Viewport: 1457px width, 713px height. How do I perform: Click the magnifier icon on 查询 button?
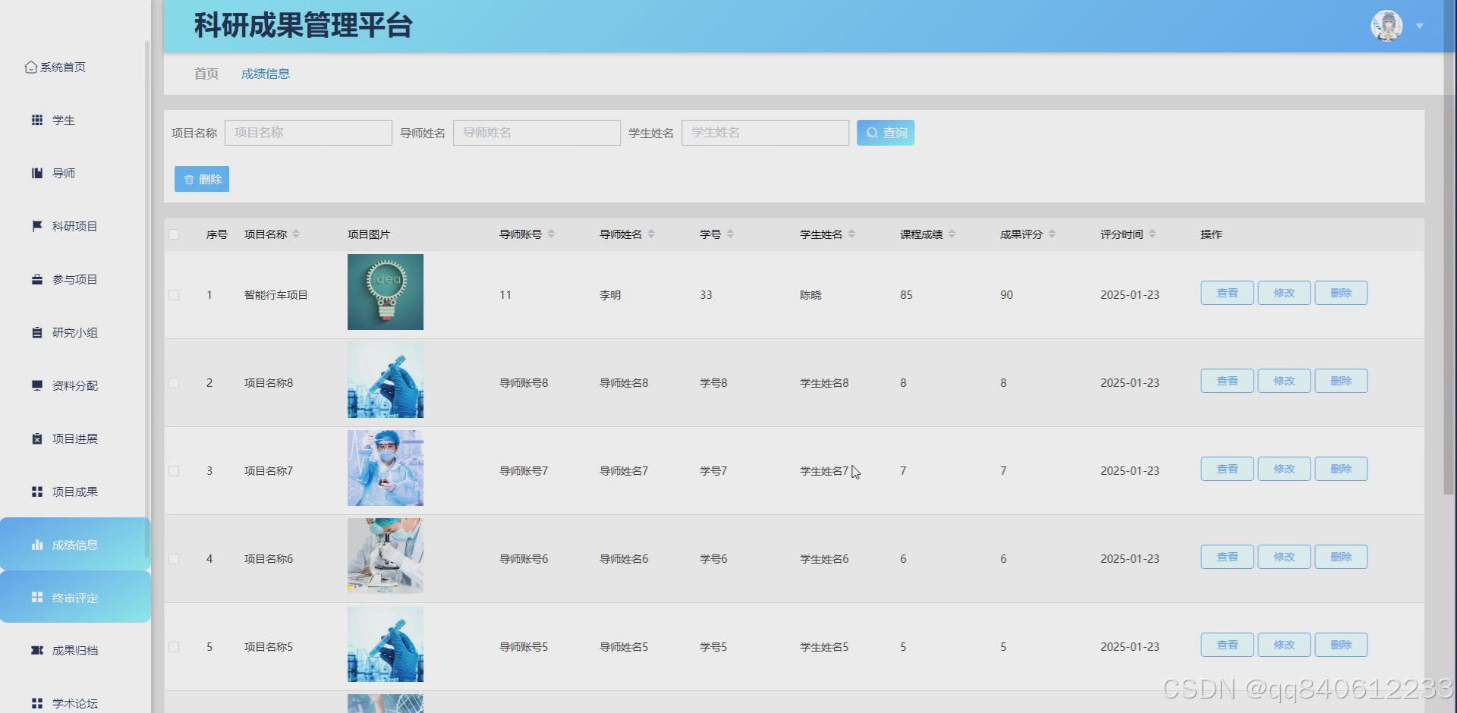coord(872,133)
